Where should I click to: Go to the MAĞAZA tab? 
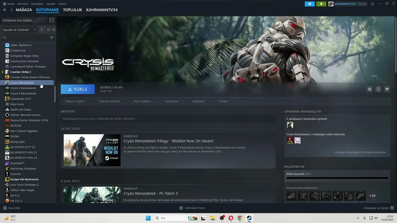tap(24, 10)
